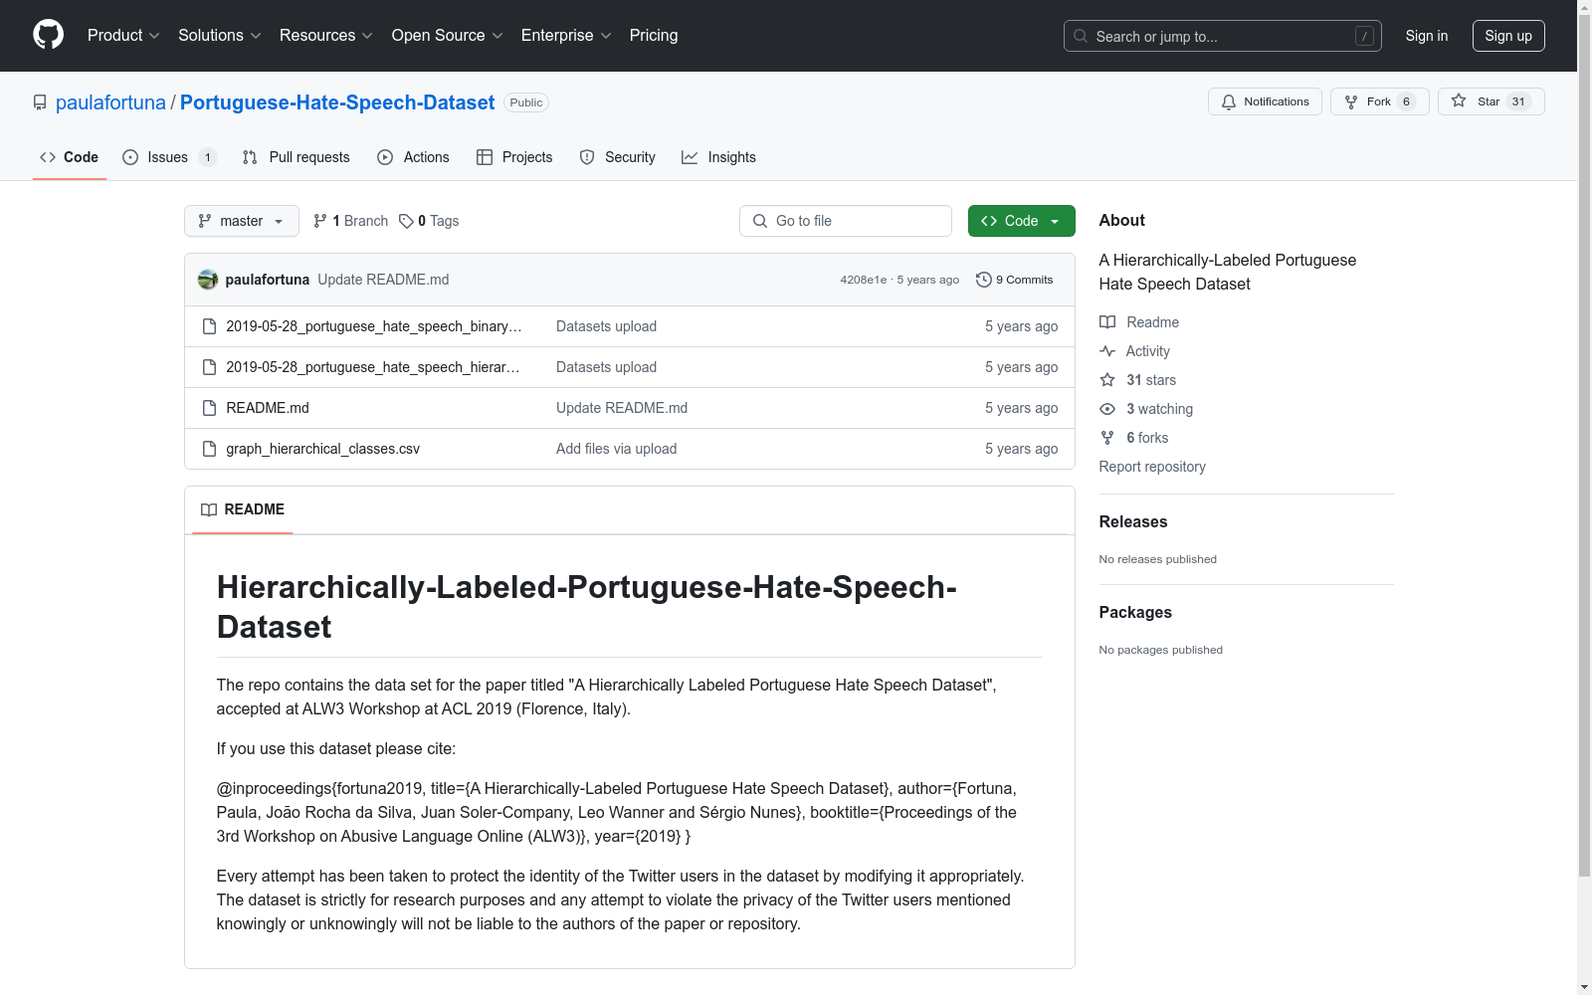
Task: Click the book icon beside the README tab
Action: click(x=209, y=509)
